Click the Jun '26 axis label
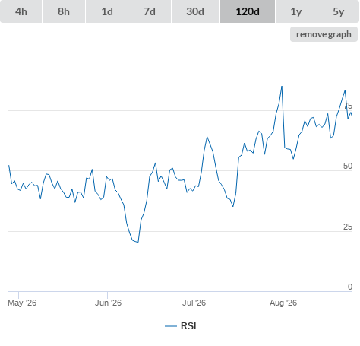Screen dimensions: 360x346 point(108,303)
